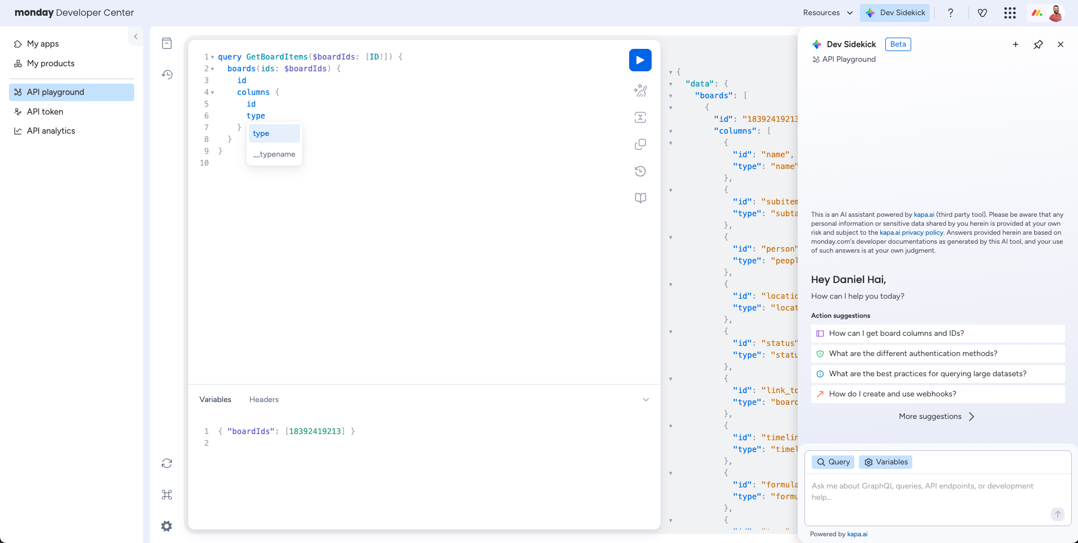Open the documentation book icon
Viewport: 1078px width, 543px height.
(640, 198)
